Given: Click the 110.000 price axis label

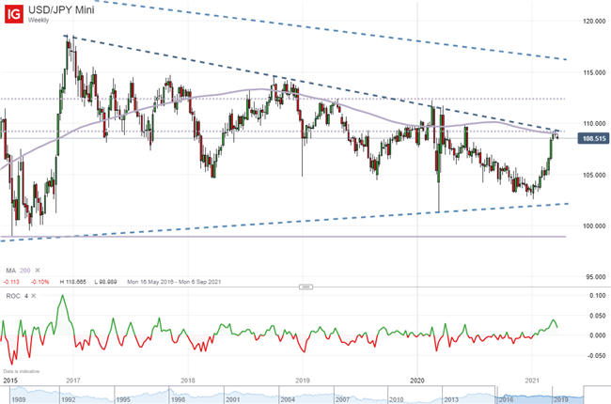Looking at the screenshot, I should click(595, 123).
